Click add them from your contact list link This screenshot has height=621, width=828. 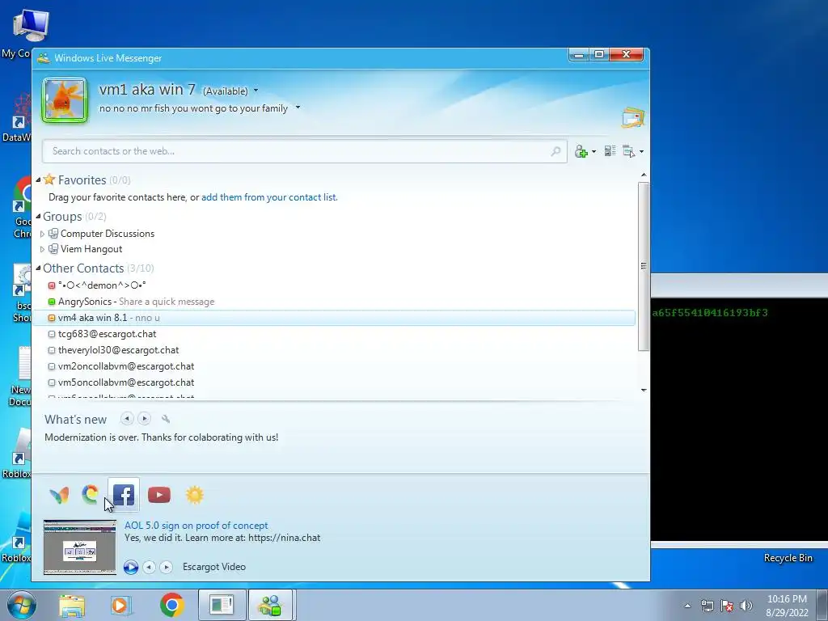[269, 197]
